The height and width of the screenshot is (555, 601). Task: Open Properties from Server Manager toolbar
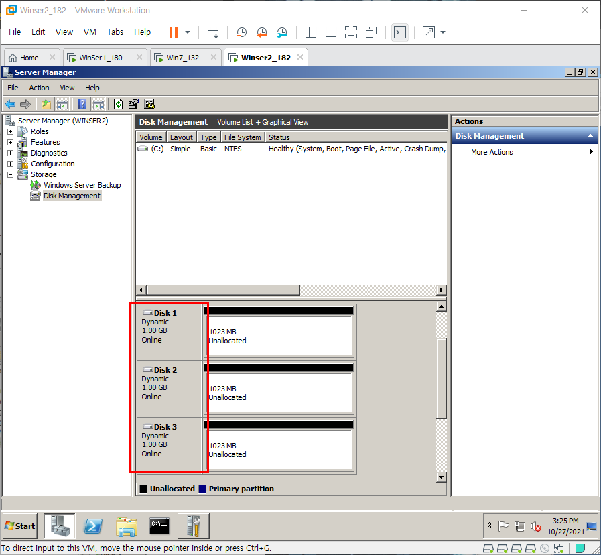[133, 104]
